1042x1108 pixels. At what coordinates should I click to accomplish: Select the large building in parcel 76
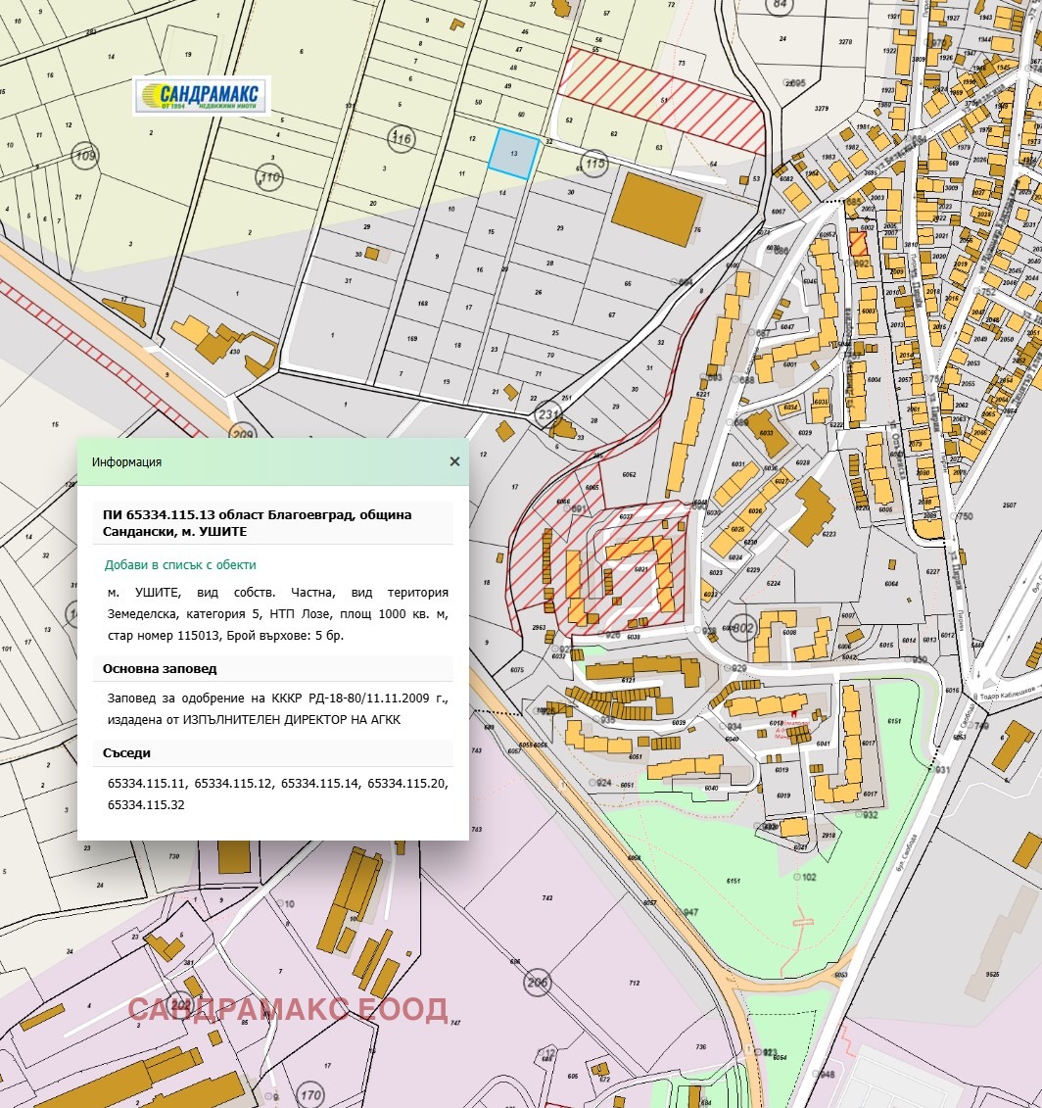coord(657,213)
